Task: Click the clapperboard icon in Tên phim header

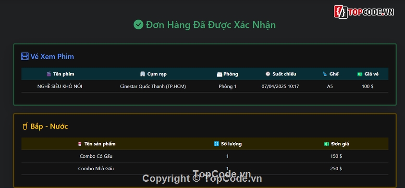Action: point(49,74)
